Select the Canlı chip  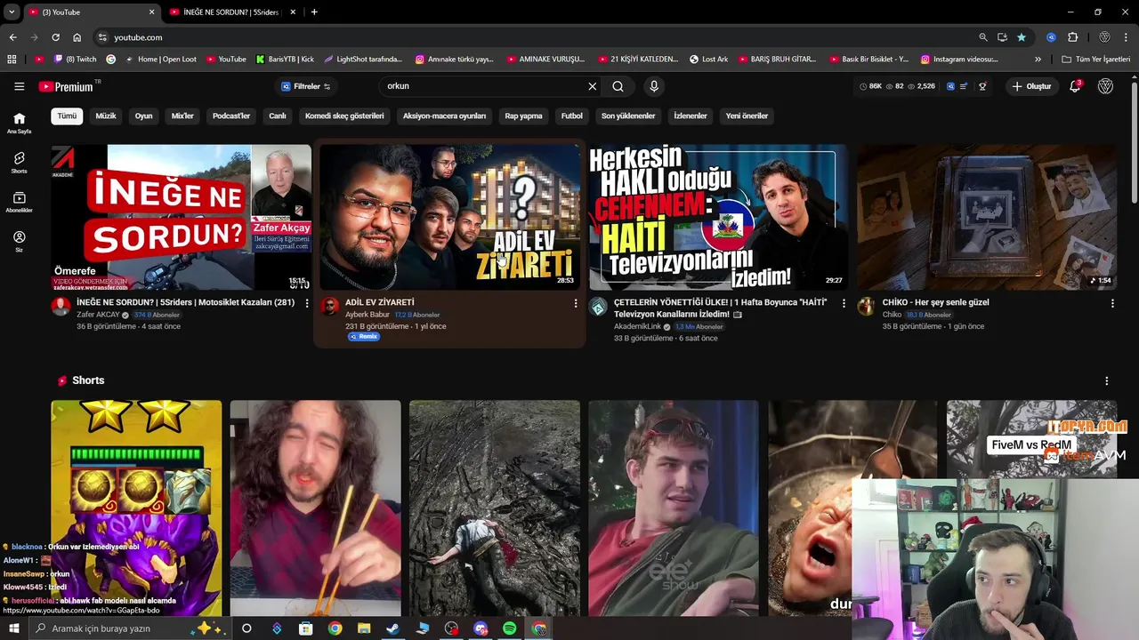(278, 116)
